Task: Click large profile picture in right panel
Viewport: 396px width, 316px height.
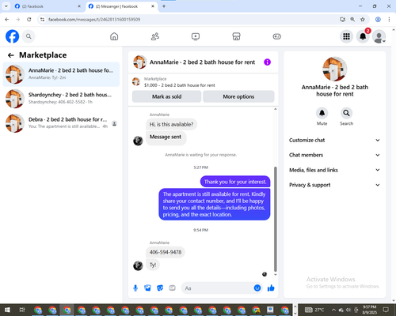Action: pos(334,69)
